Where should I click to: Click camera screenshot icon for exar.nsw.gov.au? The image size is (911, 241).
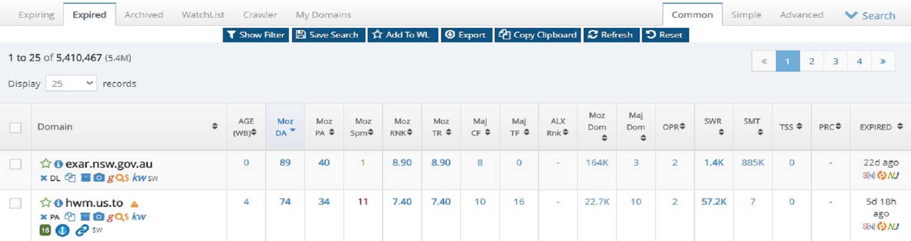click(x=99, y=177)
